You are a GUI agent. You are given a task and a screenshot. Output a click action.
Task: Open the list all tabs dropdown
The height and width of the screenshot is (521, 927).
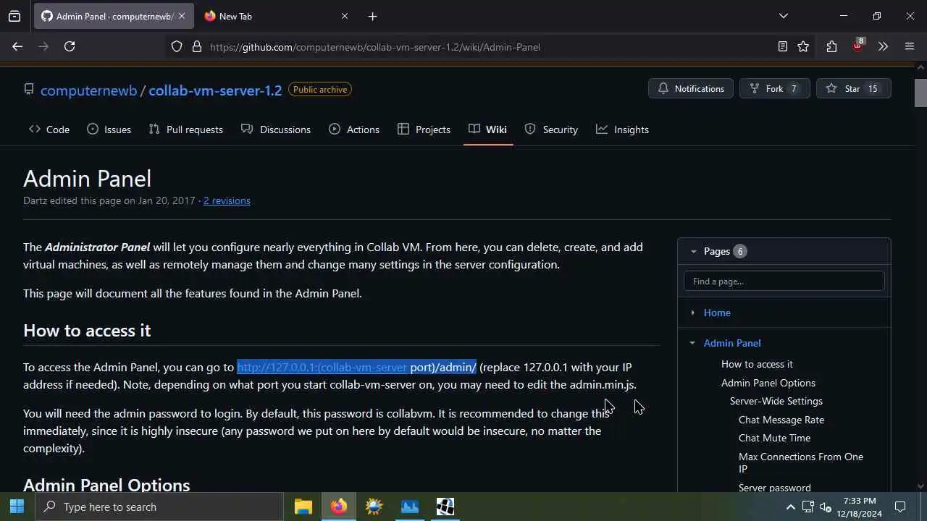784,16
